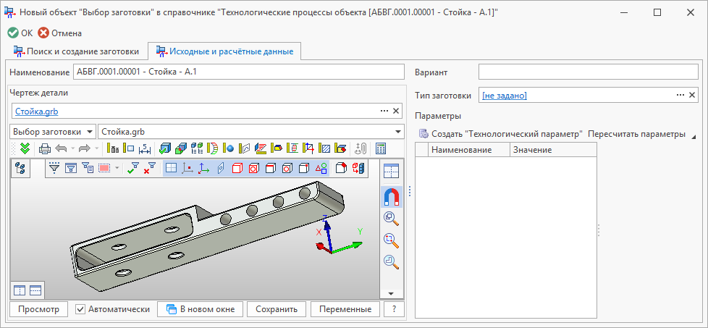Click the top magnifier zoom icon
Viewport: 708px width, 328px height.
[392, 218]
